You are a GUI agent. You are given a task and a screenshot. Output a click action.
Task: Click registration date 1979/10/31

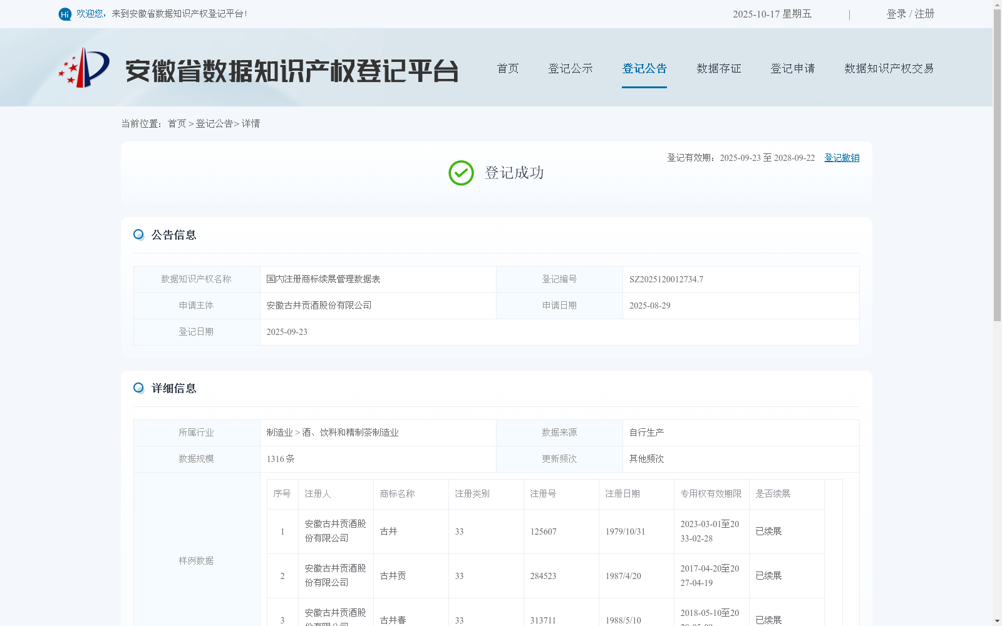click(625, 531)
